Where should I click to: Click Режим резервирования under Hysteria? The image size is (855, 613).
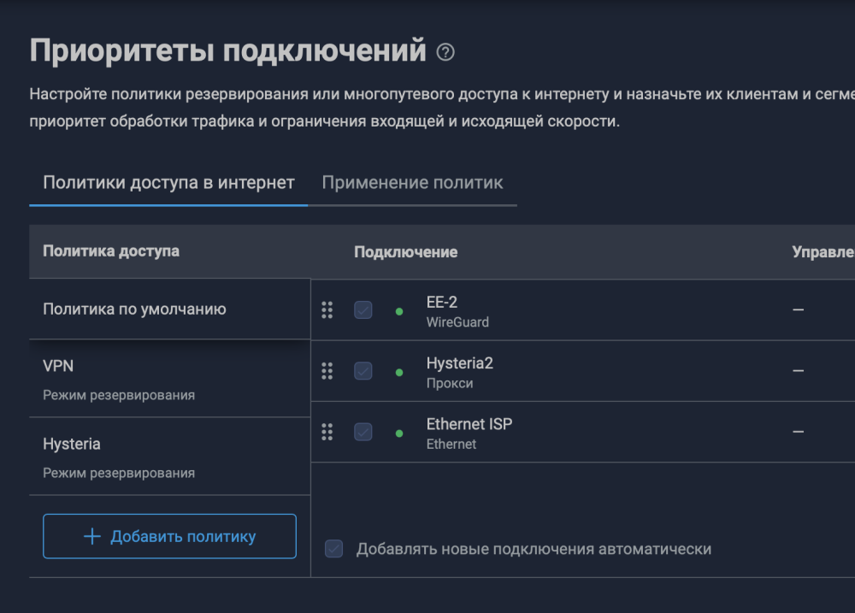click(x=119, y=473)
